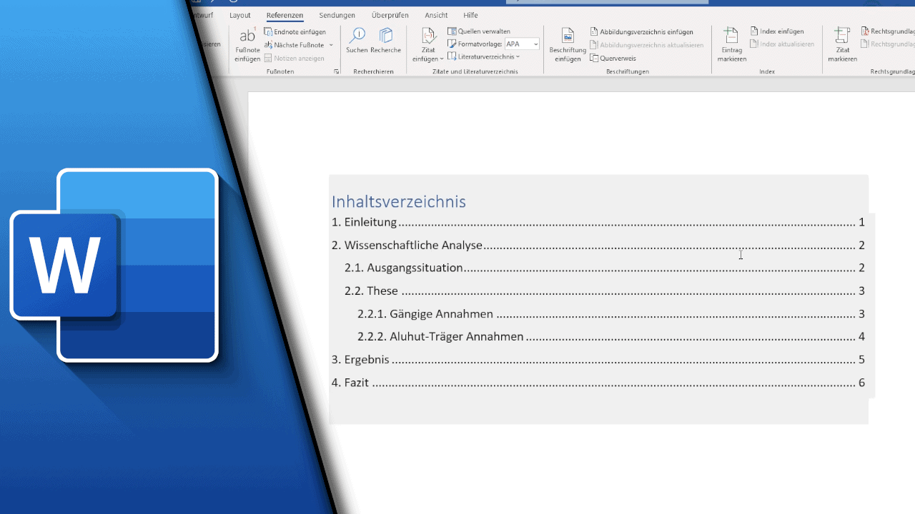Click Endnote einfügen

pyautogui.click(x=295, y=32)
